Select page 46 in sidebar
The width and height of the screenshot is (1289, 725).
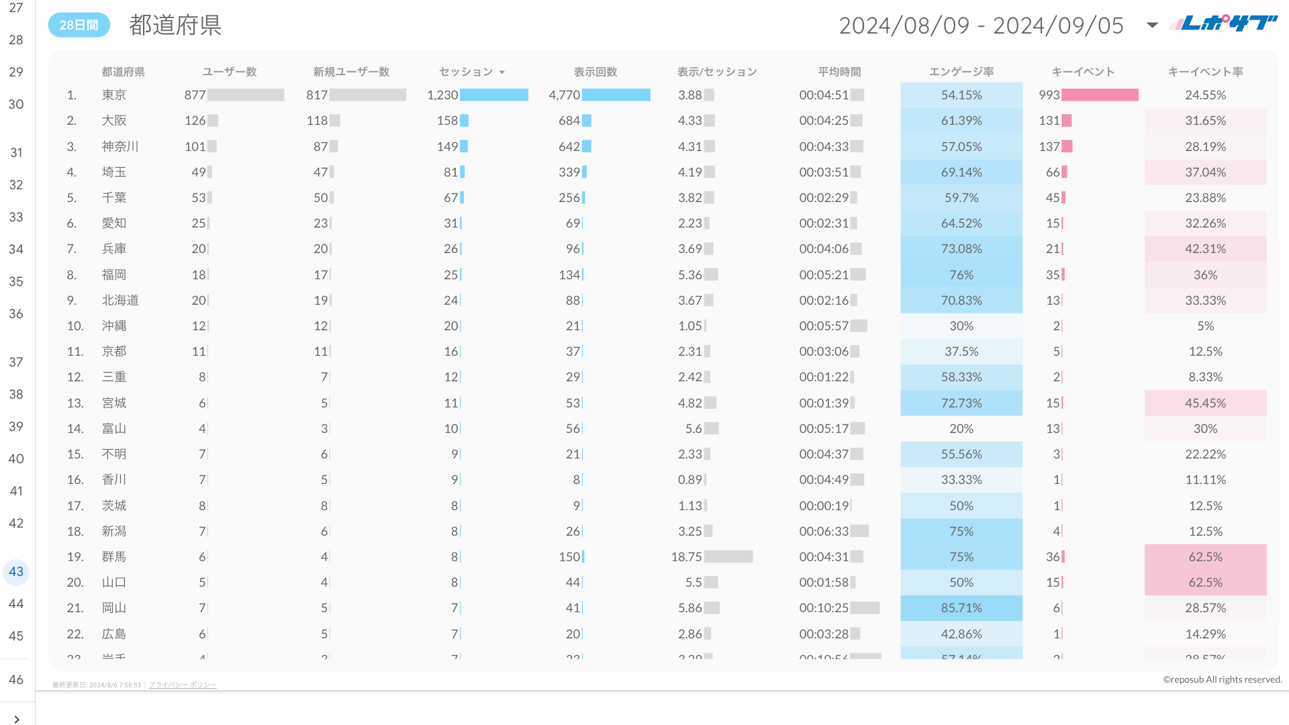click(16, 679)
